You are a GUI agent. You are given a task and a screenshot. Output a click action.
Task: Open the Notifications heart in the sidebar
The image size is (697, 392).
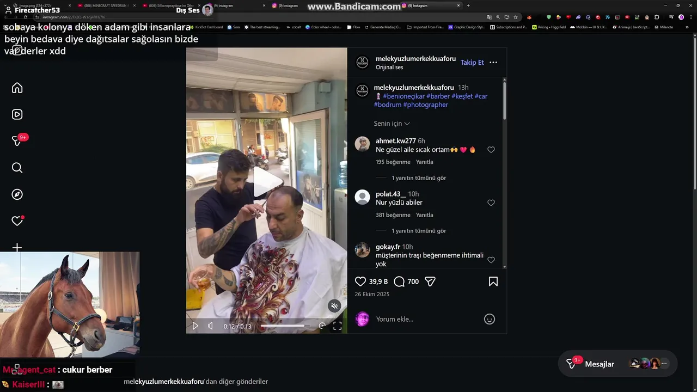[x=17, y=221]
